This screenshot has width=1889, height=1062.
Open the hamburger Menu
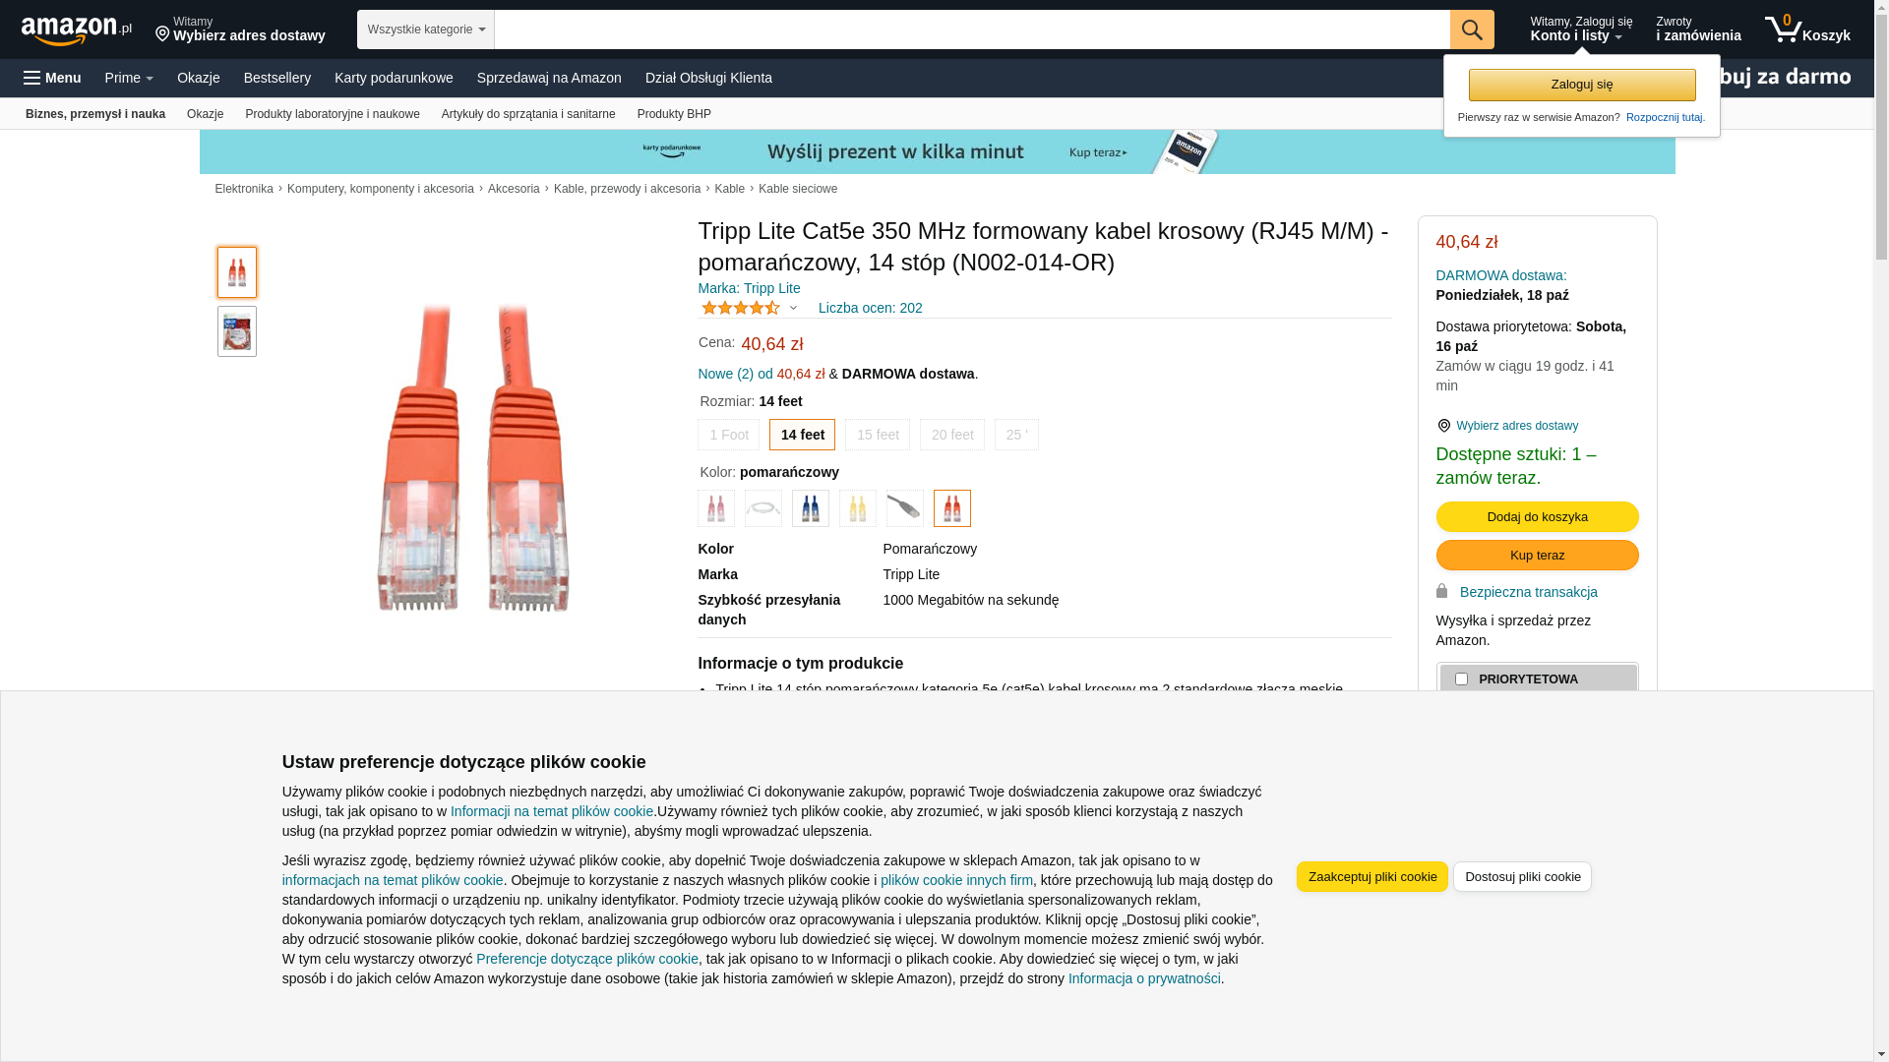pyautogui.click(x=52, y=78)
